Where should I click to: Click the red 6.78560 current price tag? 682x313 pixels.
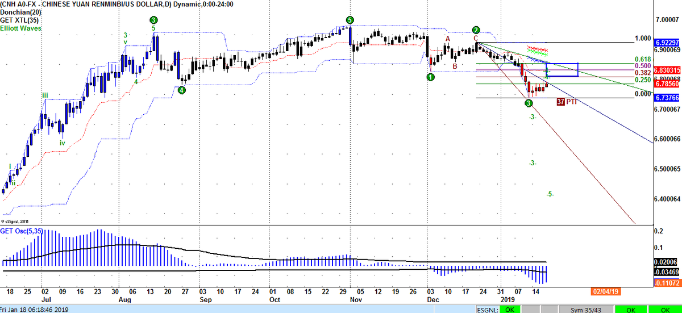(x=666, y=83)
